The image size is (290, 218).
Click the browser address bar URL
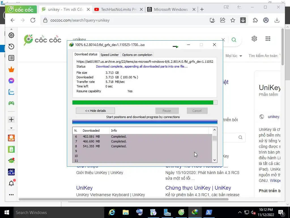[80, 20]
